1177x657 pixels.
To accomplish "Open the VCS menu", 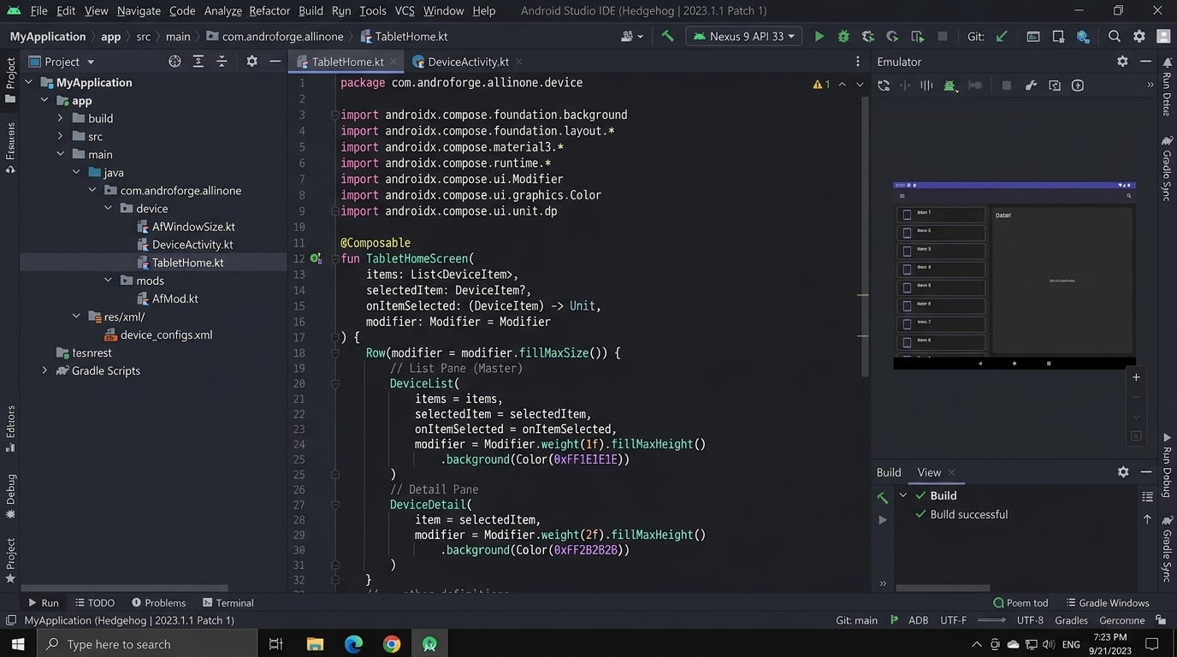I will pos(405,10).
